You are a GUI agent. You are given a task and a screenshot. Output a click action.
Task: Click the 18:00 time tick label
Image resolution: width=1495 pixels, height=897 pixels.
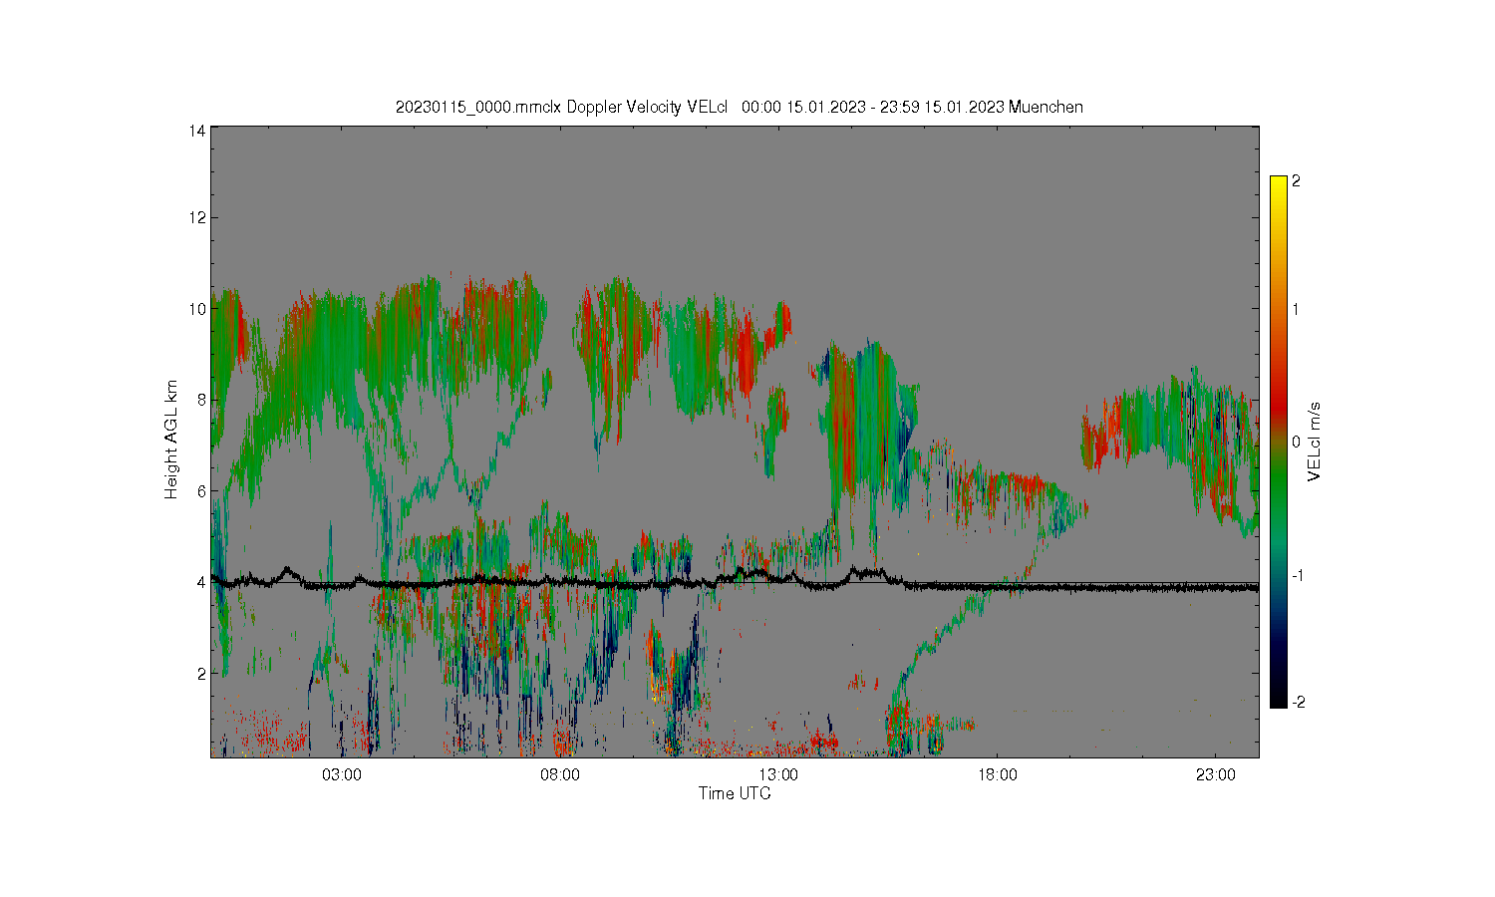point(998,775)
